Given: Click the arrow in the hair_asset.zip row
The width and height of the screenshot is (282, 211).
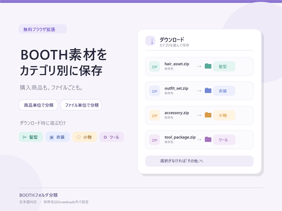Looking at the screenshot, I should click(x=199, y=67).
